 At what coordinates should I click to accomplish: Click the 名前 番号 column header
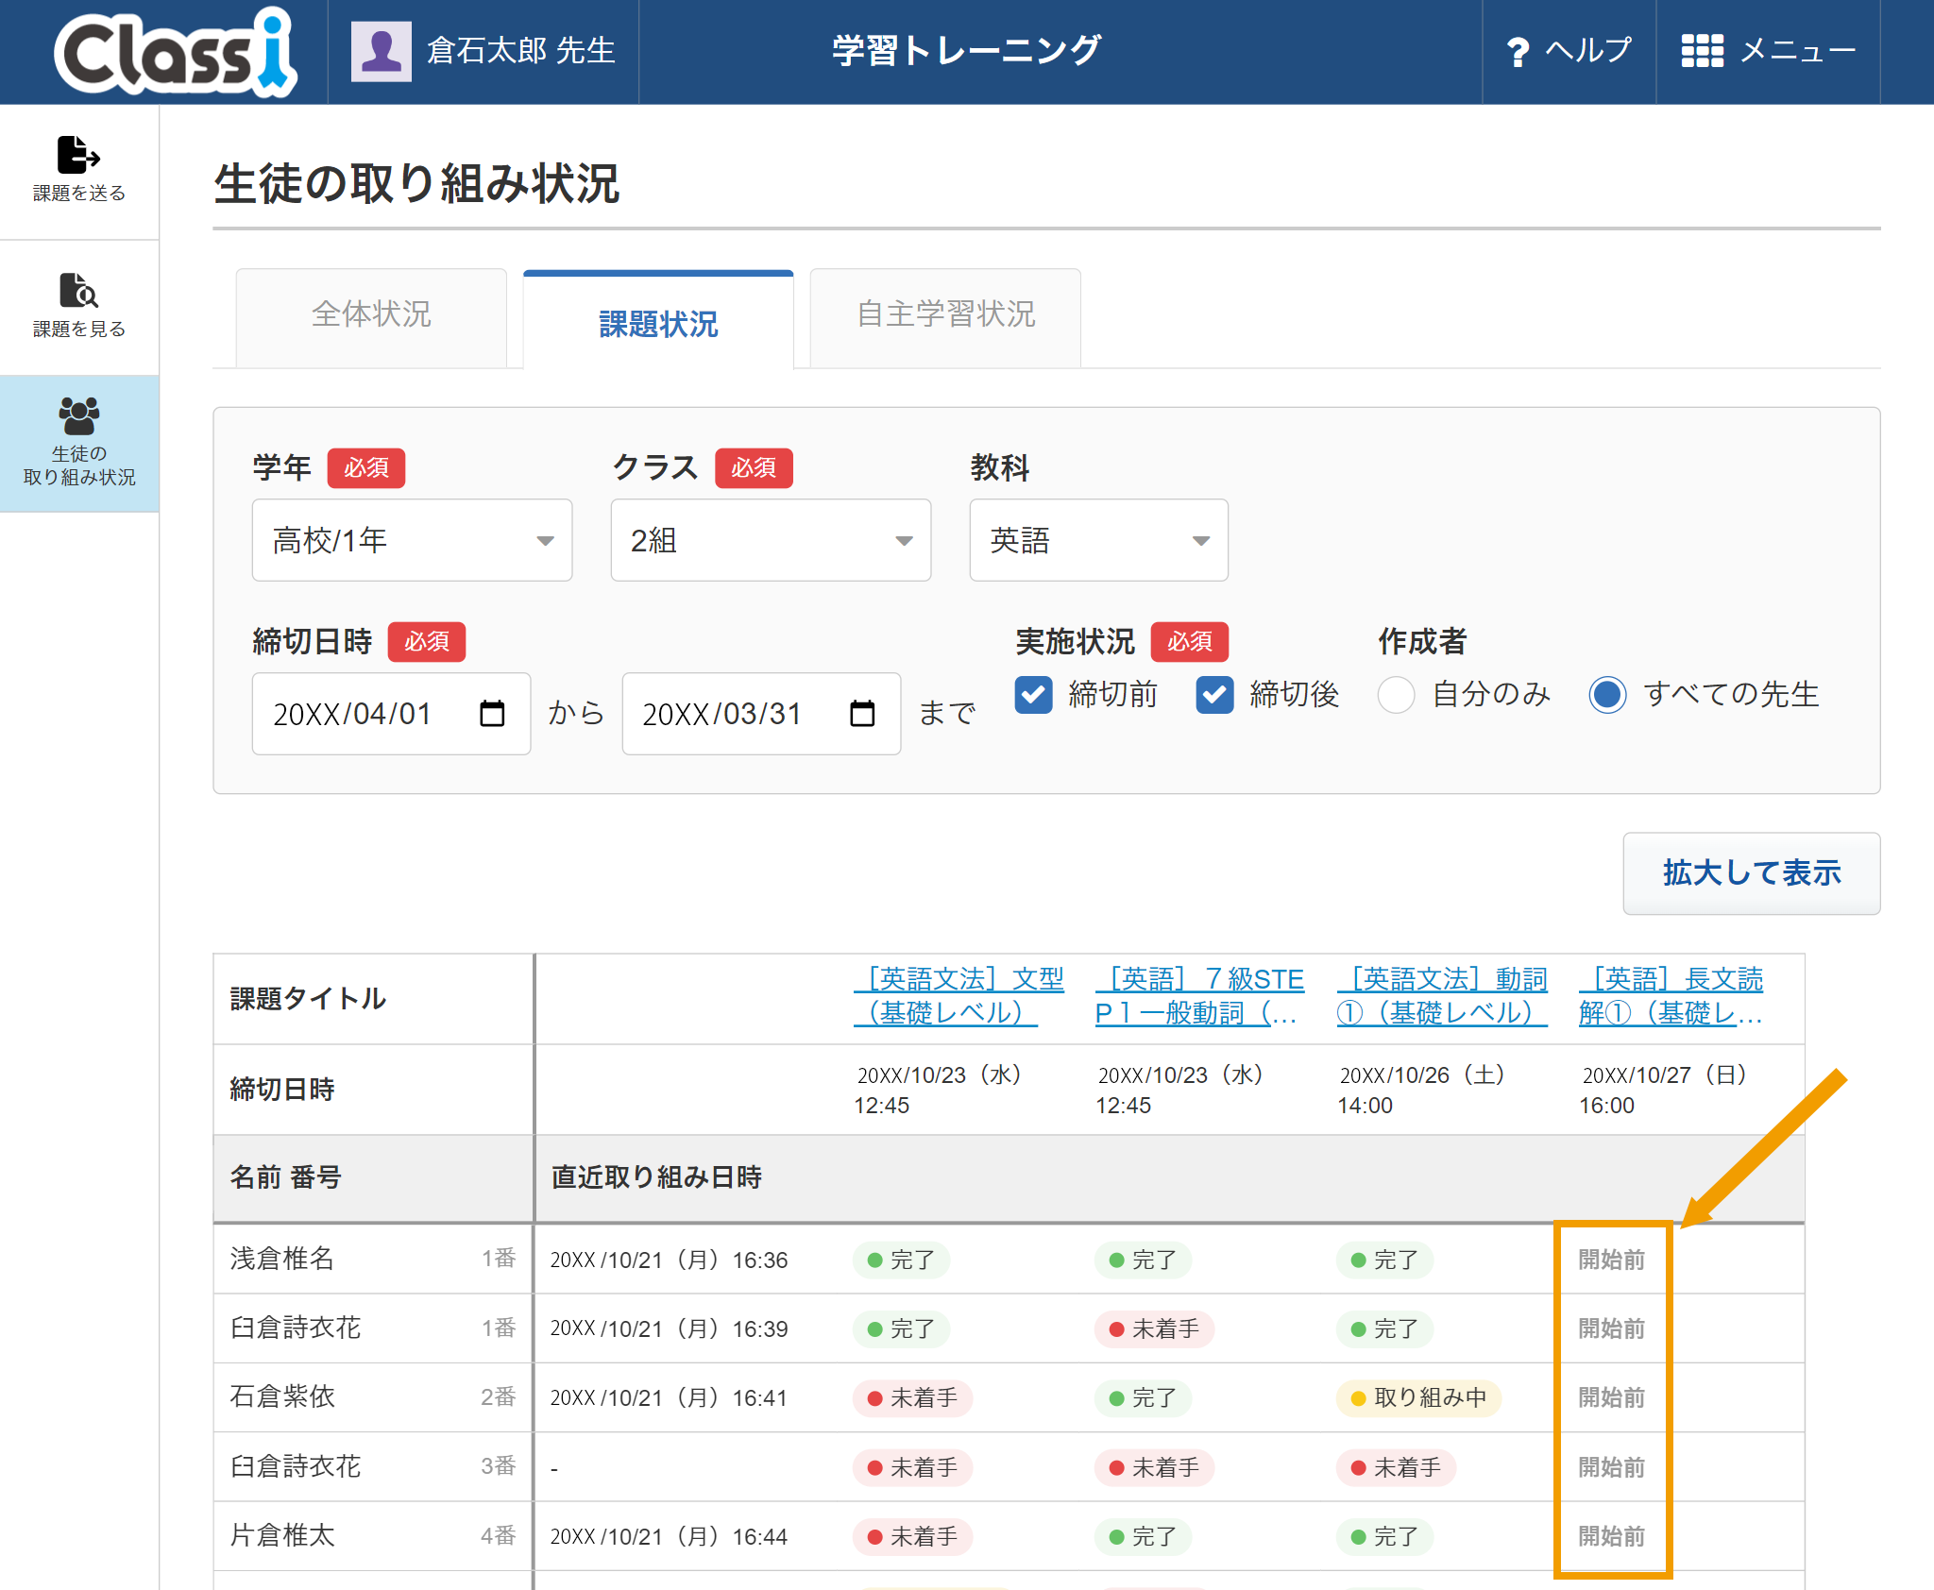point(285,1177)
